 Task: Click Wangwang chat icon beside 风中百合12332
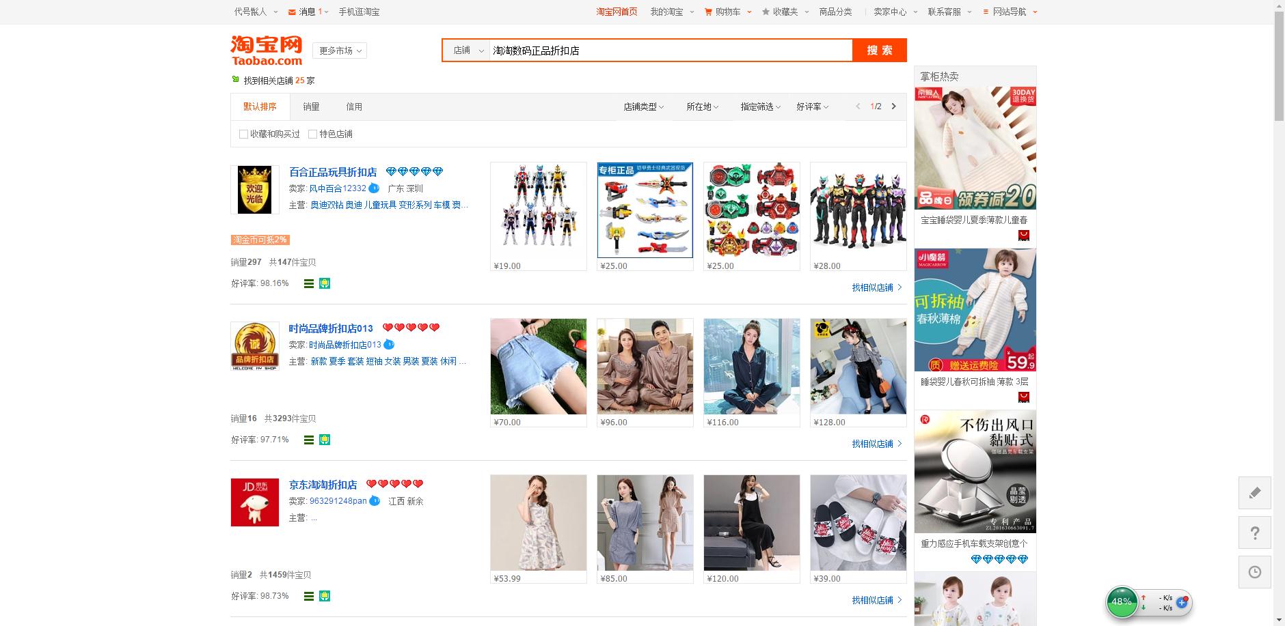coord(374,188)
